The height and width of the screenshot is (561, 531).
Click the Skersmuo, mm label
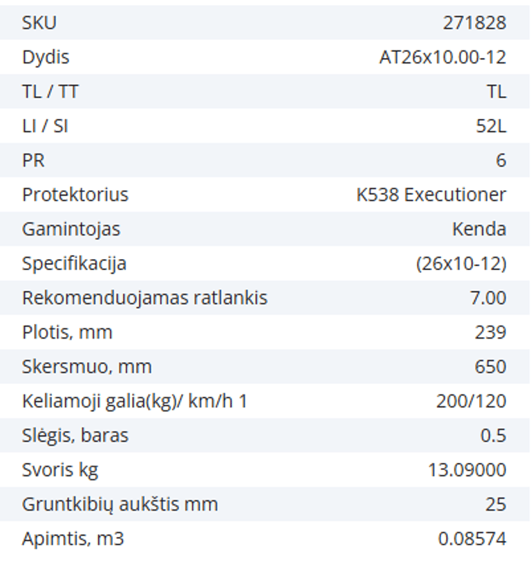(86, 366)
